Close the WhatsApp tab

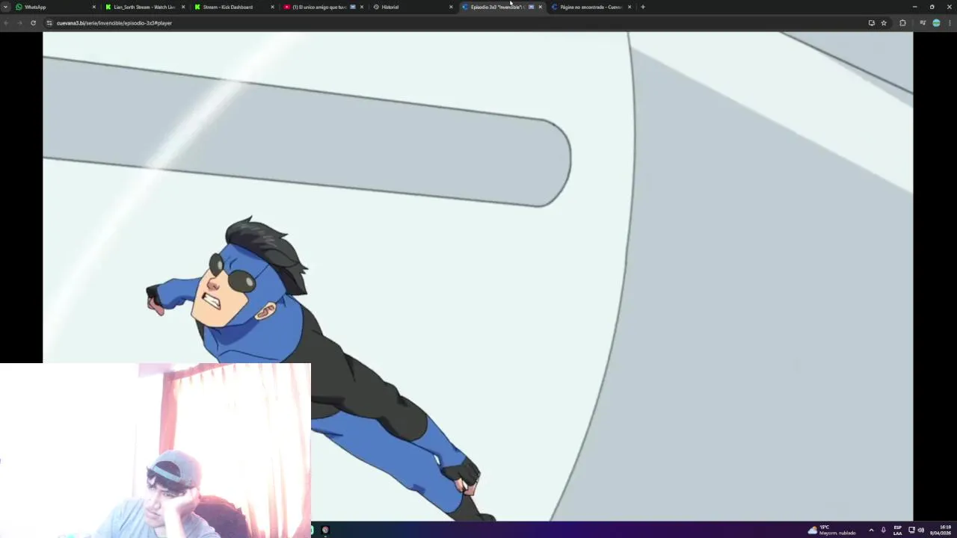point(94,7)
